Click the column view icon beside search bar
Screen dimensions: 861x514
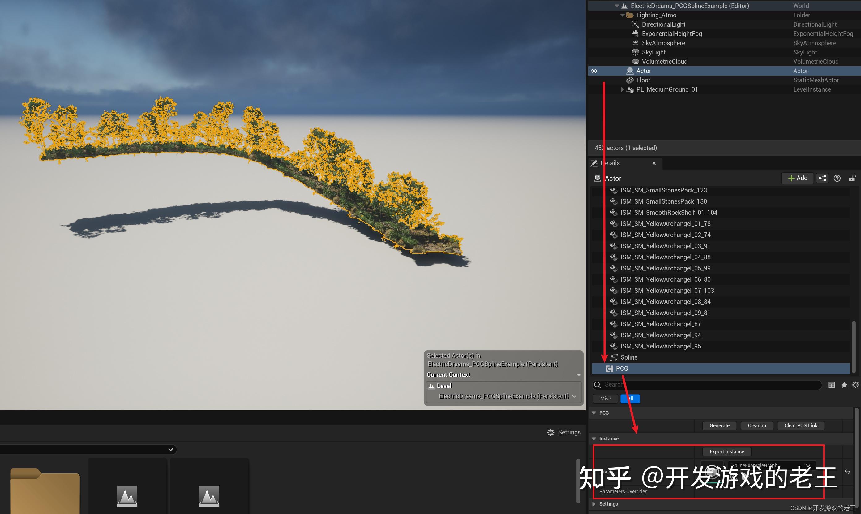coord(832,385)
